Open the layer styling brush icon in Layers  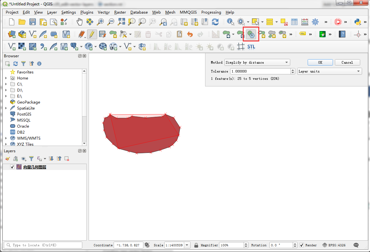(x=8, y=159)
